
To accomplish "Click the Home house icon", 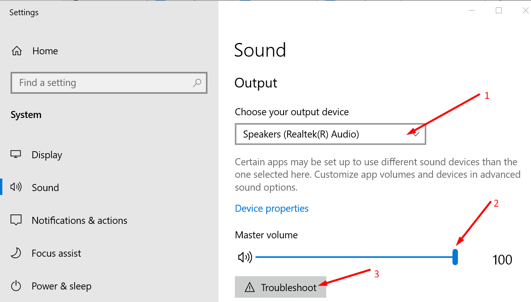I will 16,51.
